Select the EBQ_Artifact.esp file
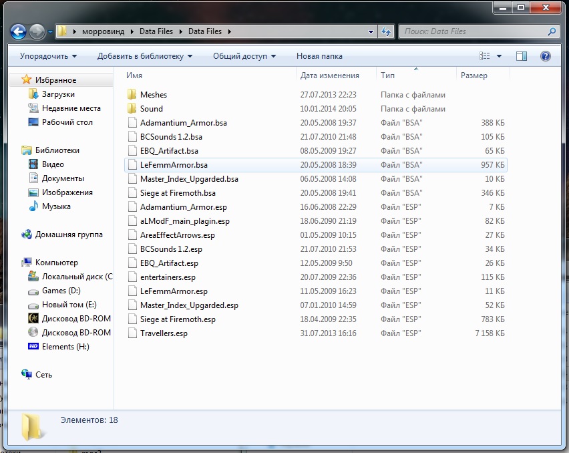 [x=315, y=263]
